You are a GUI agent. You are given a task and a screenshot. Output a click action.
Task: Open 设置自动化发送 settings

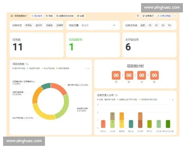coord(65,16)
